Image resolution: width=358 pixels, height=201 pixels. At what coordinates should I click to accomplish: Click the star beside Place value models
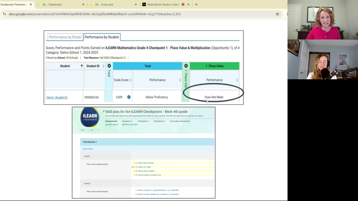point(135,171)
